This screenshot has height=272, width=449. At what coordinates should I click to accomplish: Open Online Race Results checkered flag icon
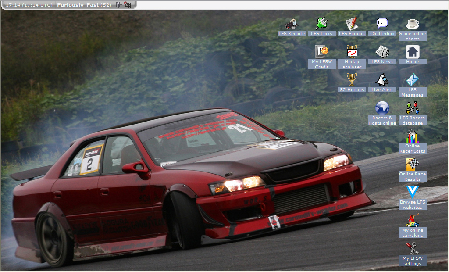412,164
